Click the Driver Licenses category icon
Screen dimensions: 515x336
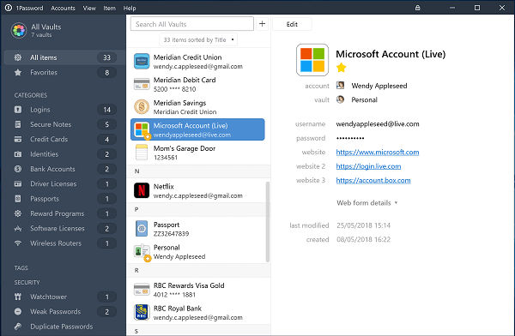[x=18, y=183]
